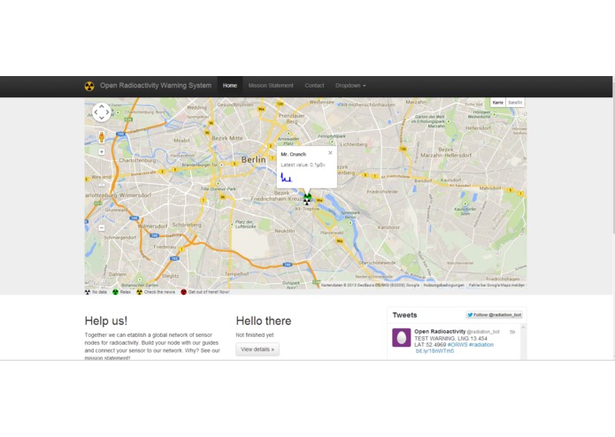Screen dimensions: 615x437
Task: Follow @radiation_bot on Twitter
Action: tap(494, 315)
